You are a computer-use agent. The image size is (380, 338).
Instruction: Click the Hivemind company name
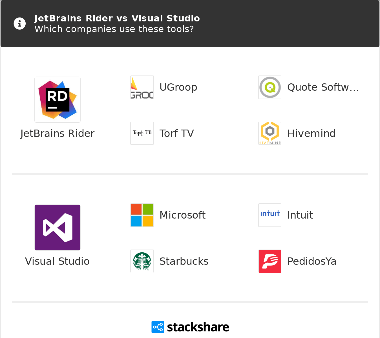(311, 133)
